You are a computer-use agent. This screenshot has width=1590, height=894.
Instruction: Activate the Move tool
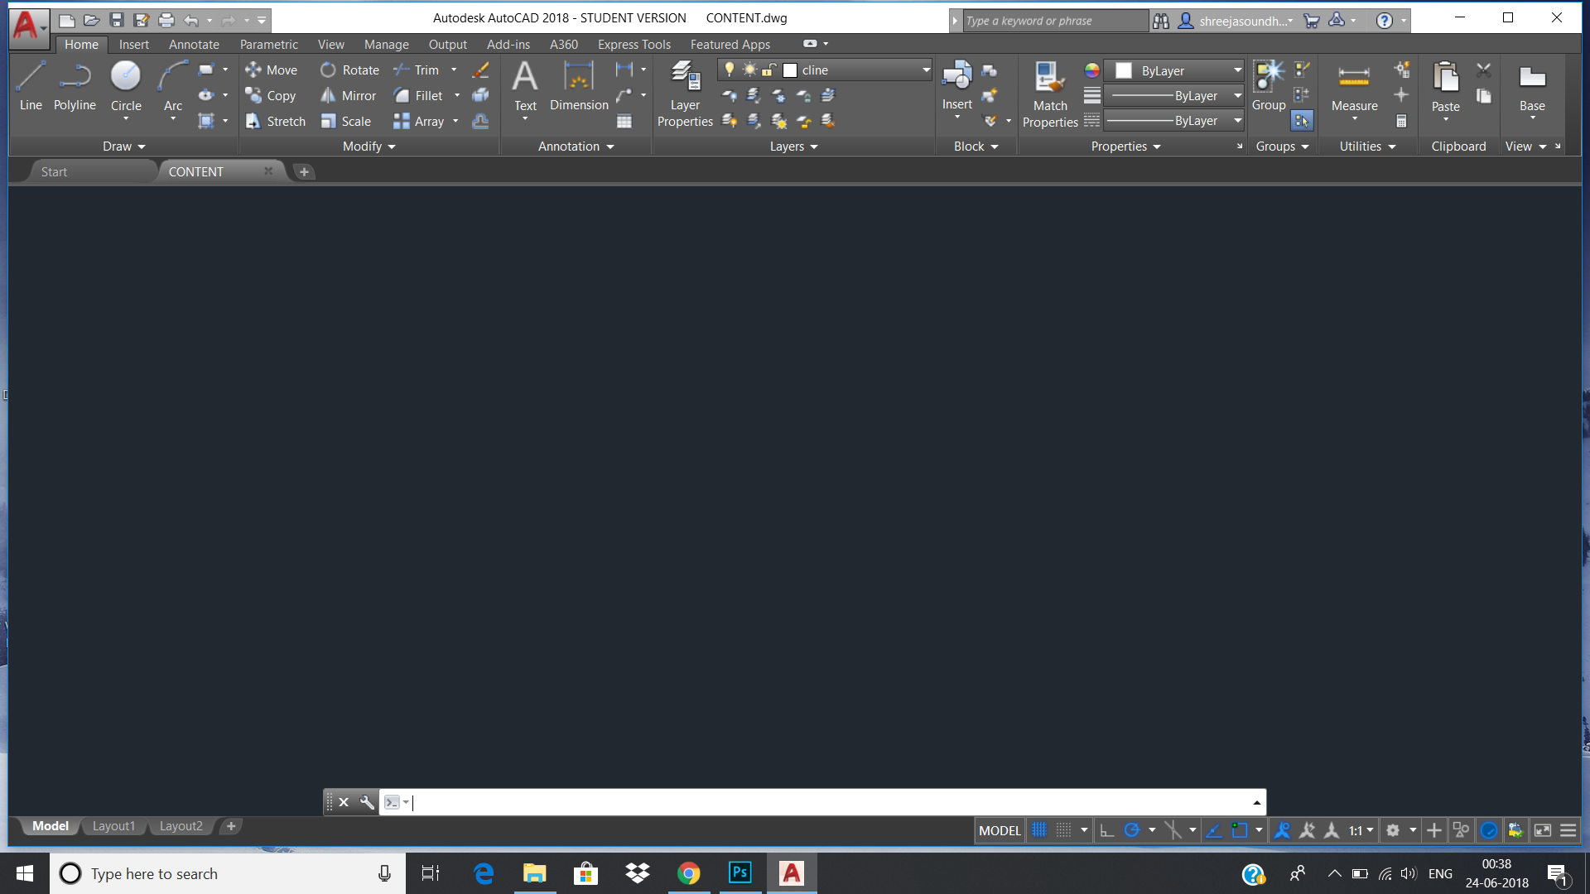click(x=272, y=70)
